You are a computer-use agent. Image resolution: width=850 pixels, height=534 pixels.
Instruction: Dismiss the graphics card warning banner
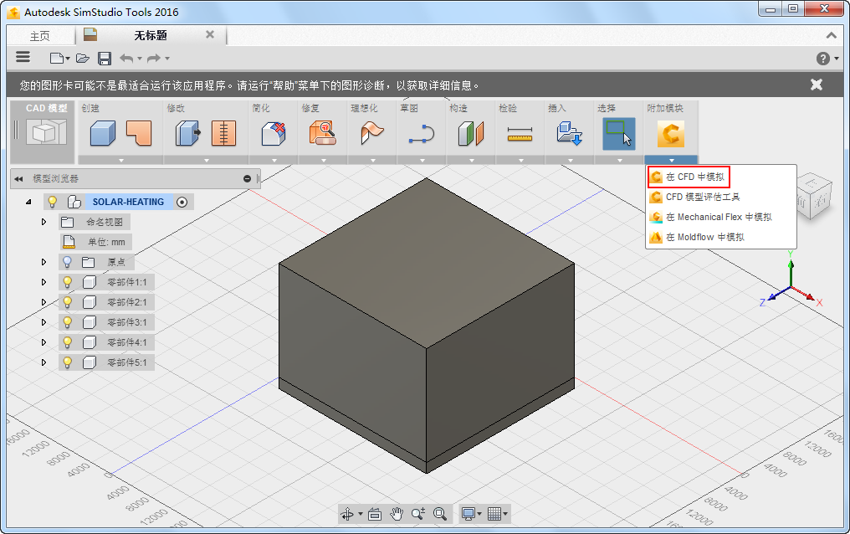tap(817, 85)
